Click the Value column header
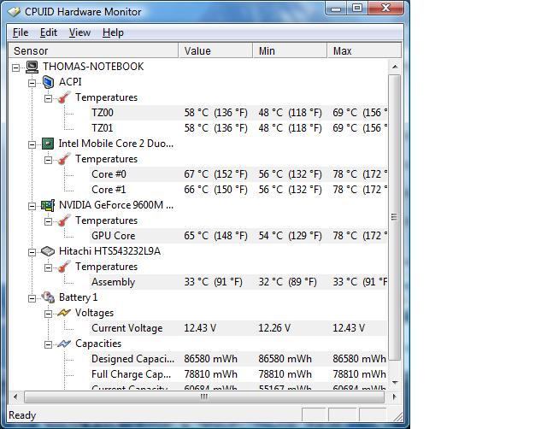 coord(215,51)
